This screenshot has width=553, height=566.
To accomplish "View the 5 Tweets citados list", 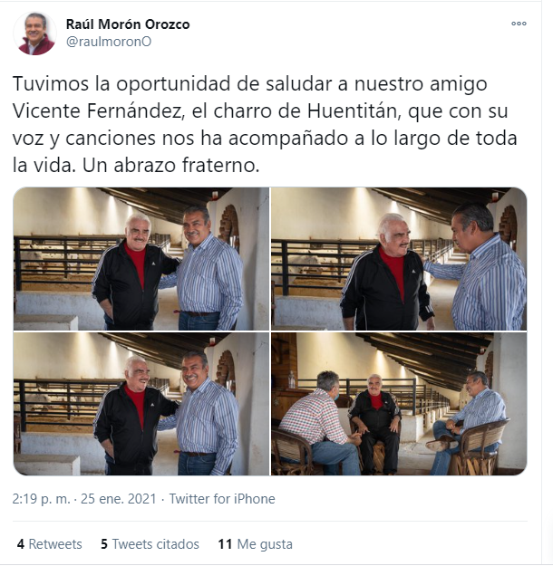I will [x=150, y=544].
